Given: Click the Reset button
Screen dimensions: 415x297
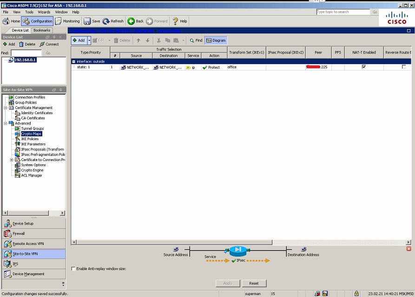Looking at the screenshot, I should pos(254,284).
